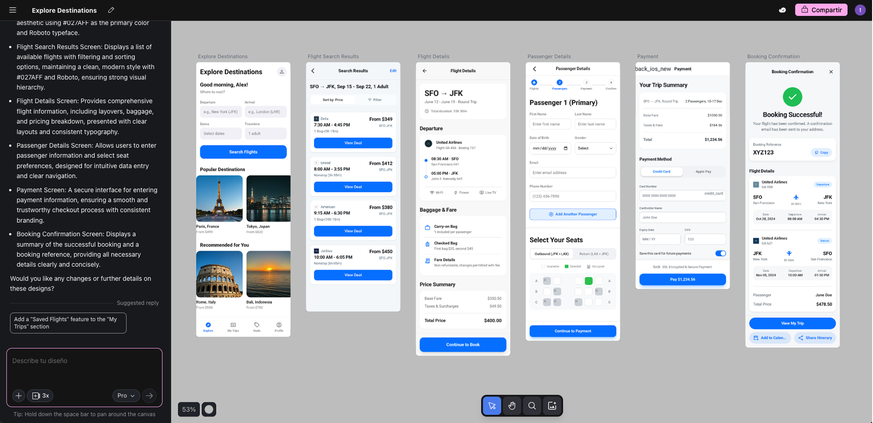Image resolution: width=873 pixels, height=423 pixels.
Task: Select the Credit Card payment tab
Action: (x=662, y=172)
